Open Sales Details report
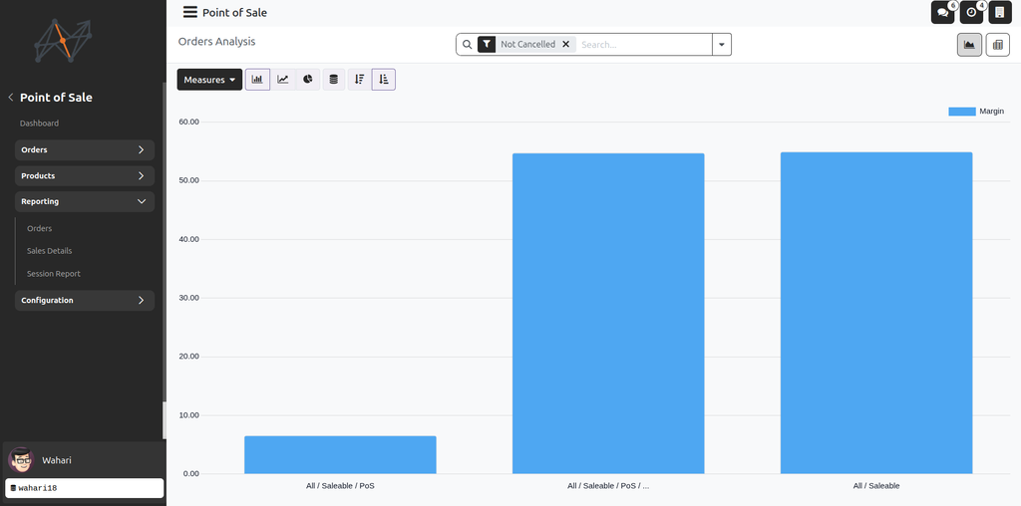The image size is (1021, 506). [50, 250]
